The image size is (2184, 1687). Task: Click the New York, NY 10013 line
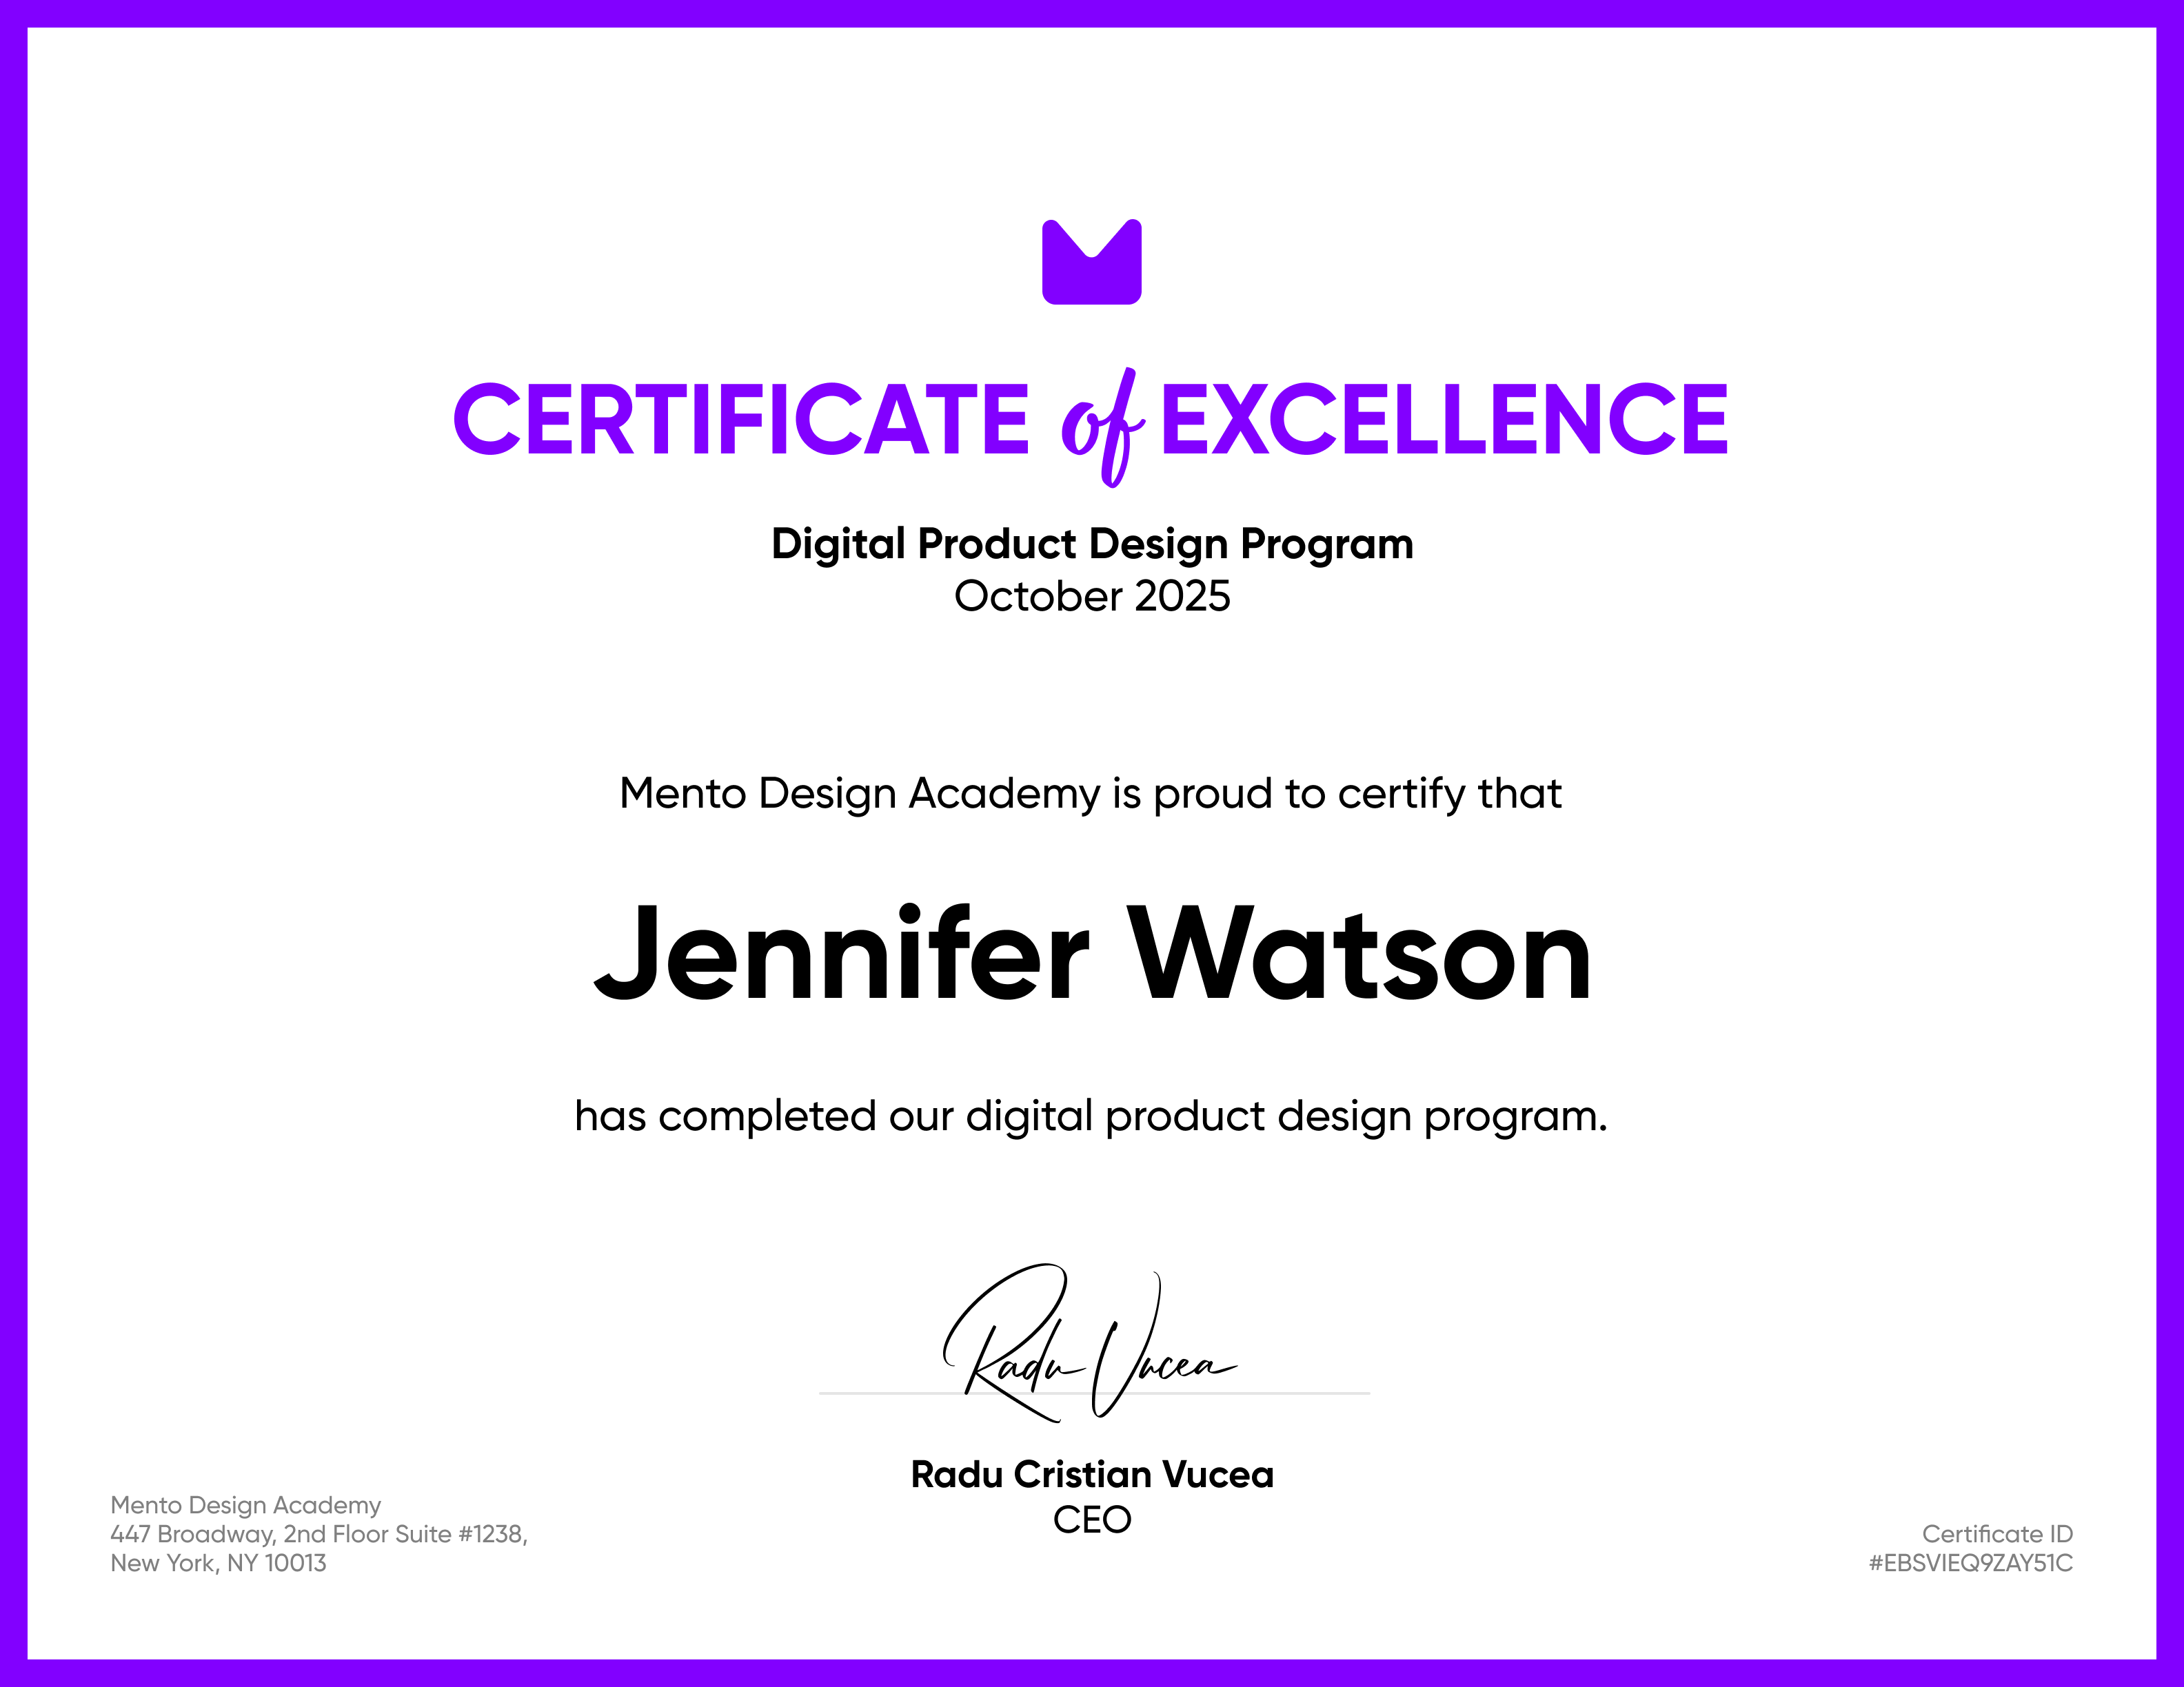coord(218,1563)
